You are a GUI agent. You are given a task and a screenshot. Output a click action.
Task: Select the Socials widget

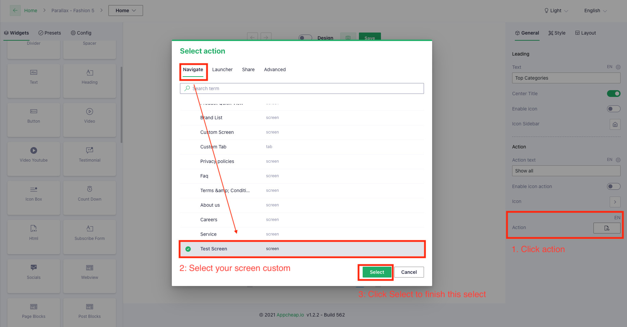pos(34,276)
